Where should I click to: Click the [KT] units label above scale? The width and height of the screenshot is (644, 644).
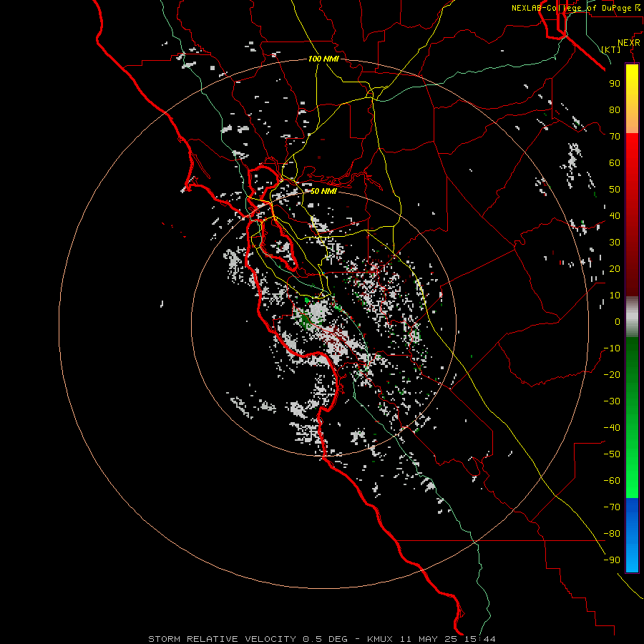click(611, 49)
